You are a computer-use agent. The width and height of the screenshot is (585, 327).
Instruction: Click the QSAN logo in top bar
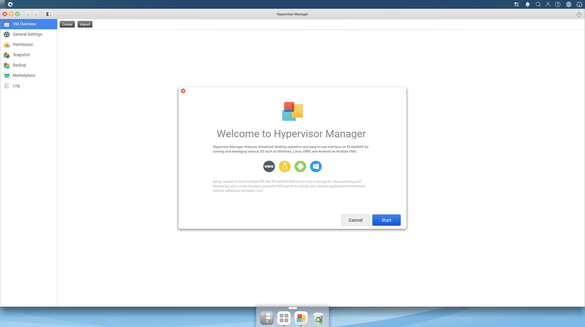point(10,5)
